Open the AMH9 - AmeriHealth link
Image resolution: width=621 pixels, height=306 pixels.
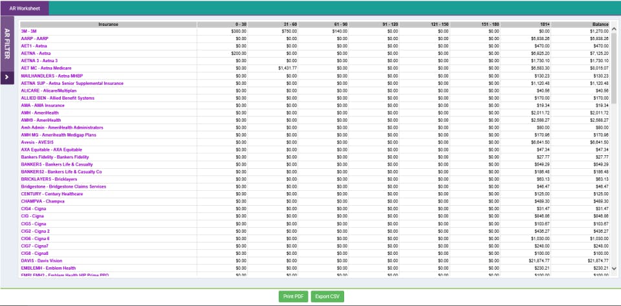[x=41, y=120]
